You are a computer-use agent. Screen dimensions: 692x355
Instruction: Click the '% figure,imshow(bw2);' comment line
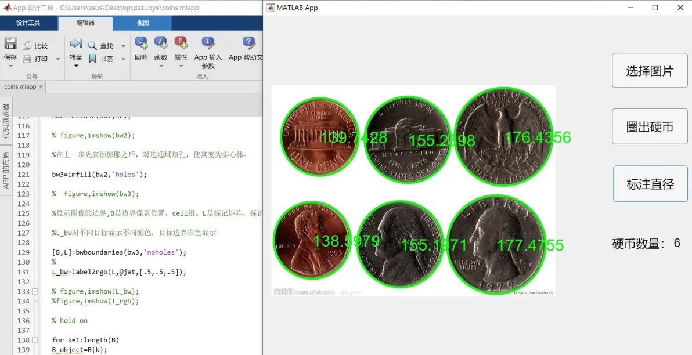click(93, 136)
